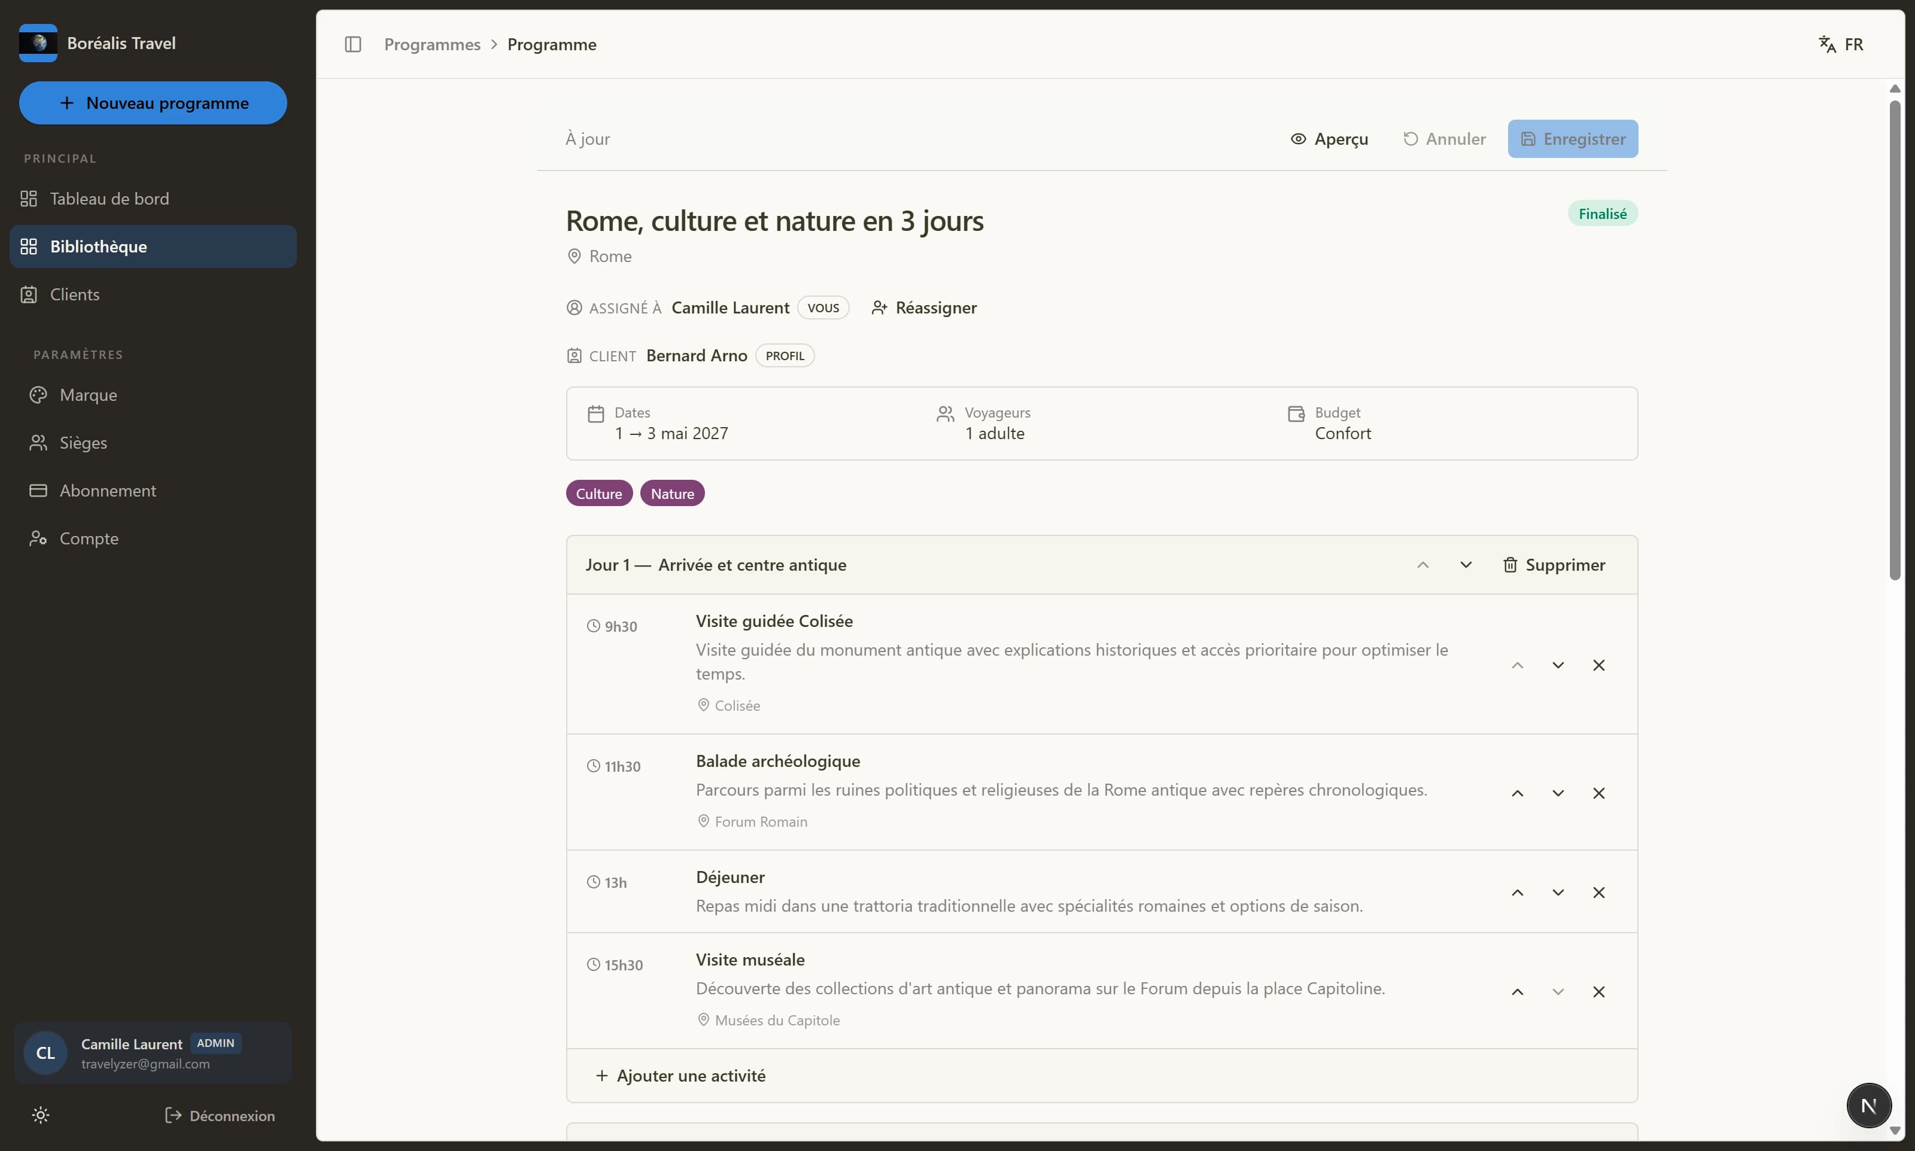The image size is (1915, 1151).
Task: Click the program title Rome, culture et nature
Action: point(774,221)
